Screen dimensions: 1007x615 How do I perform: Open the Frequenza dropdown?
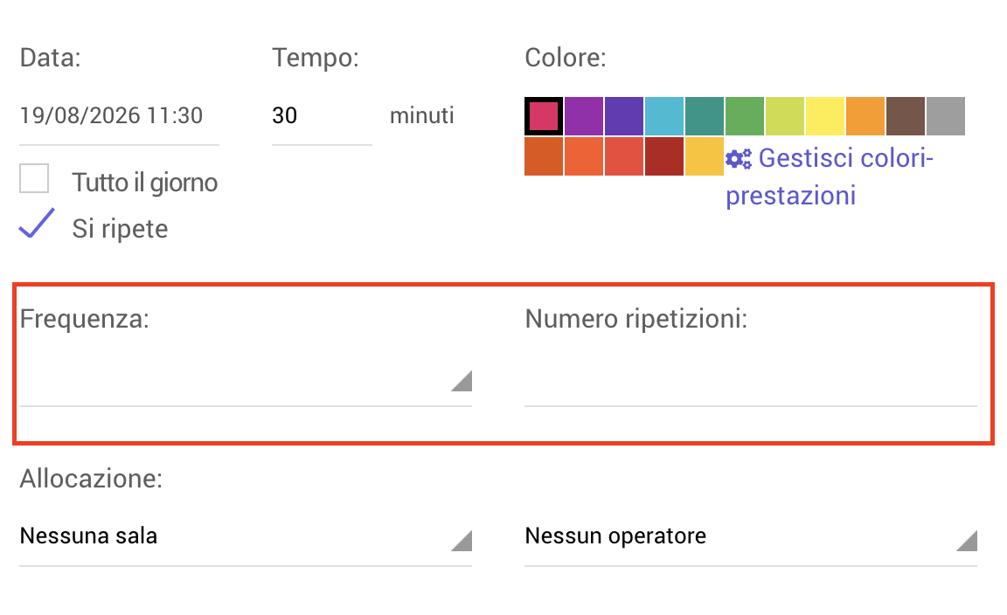click(x=246, y=382)
